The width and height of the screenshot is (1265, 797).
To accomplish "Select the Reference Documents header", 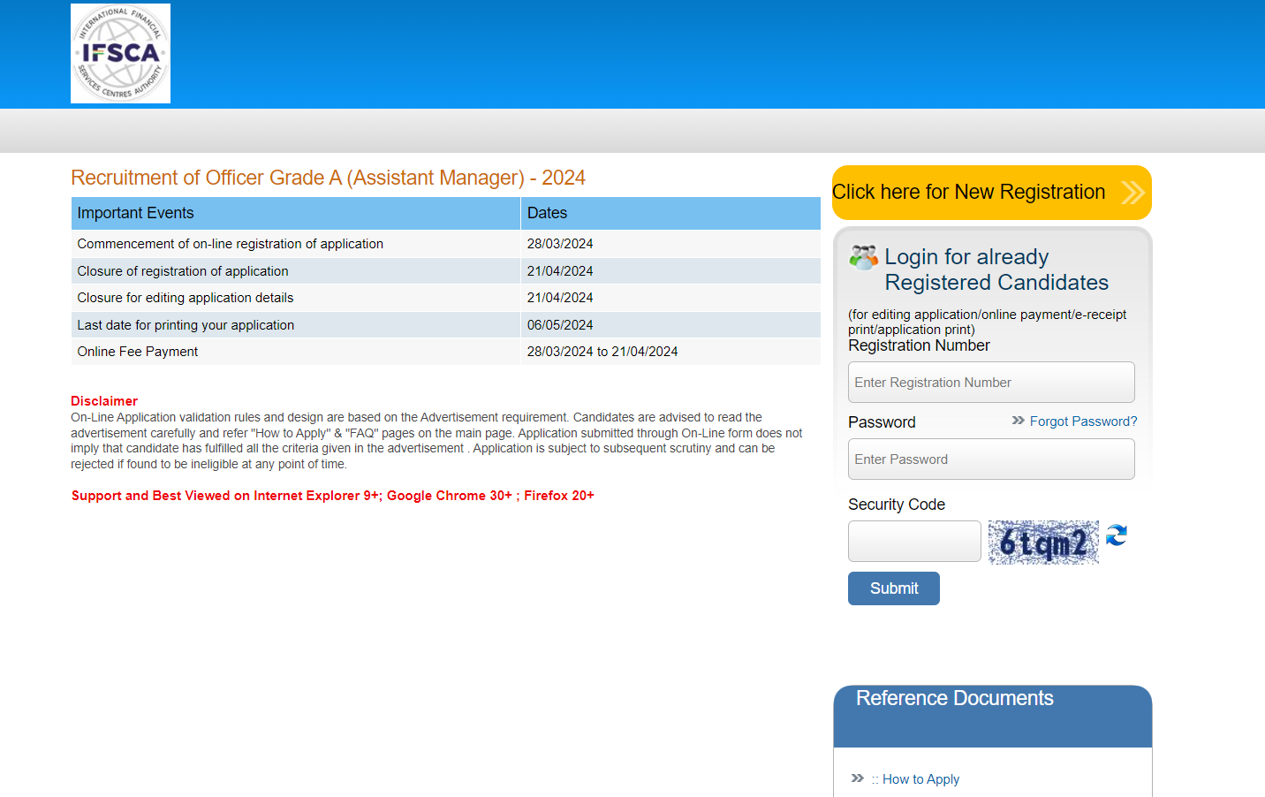I will click(954, 698).
